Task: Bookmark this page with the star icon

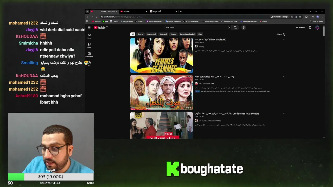Action: (x=300, y=17)
